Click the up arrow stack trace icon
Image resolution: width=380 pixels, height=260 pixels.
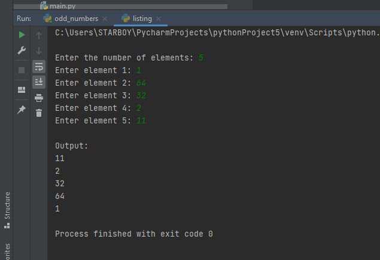[x=39, y=35]
